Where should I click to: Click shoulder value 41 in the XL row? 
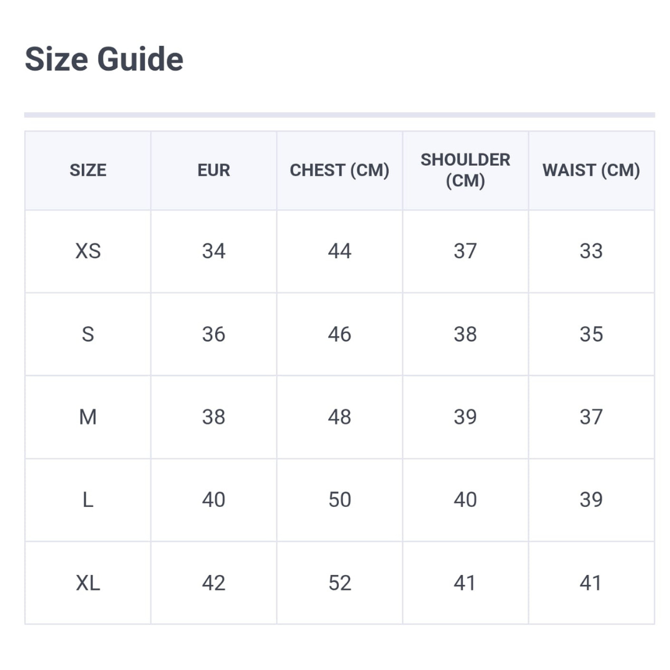coord(465,583)
